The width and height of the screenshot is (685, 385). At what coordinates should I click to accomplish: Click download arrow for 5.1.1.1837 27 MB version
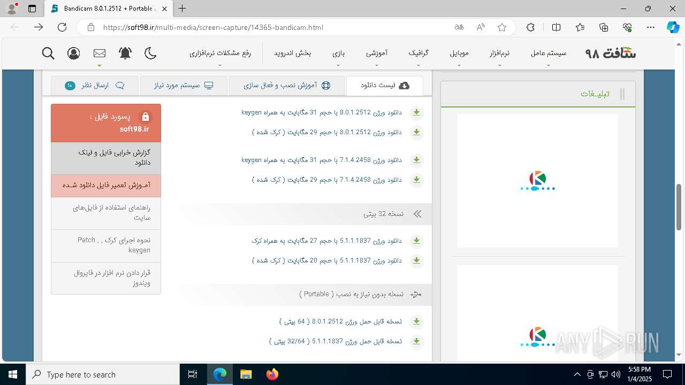tap(416, 241)
